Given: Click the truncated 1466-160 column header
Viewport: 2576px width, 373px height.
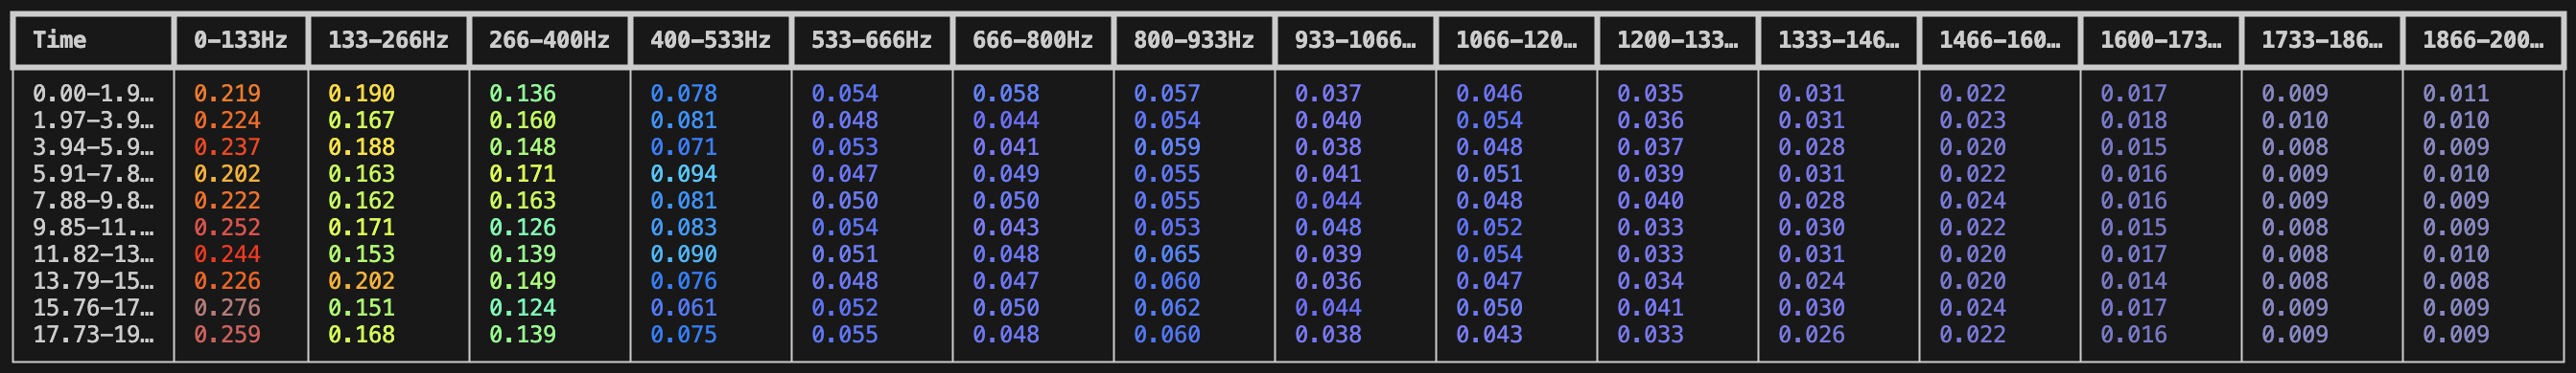Looking at the screenshot, I should [2000, 40].
